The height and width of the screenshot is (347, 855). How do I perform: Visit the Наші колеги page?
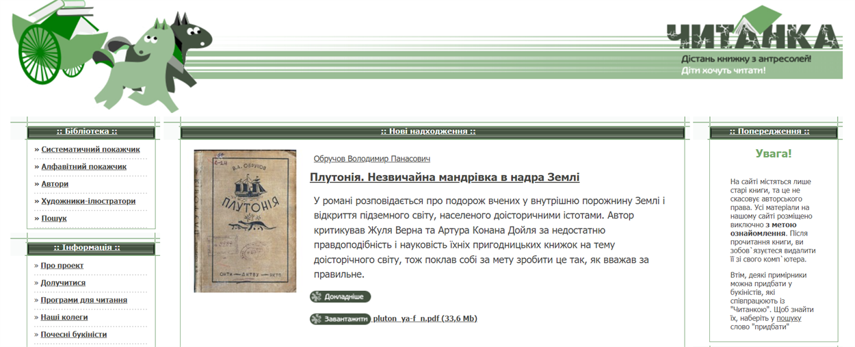click(64, 317)
